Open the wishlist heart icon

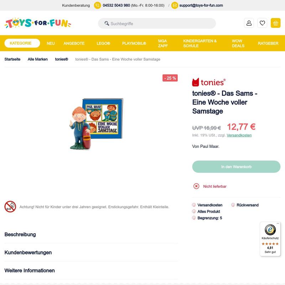pyautogui.click(x=262, y=23)
